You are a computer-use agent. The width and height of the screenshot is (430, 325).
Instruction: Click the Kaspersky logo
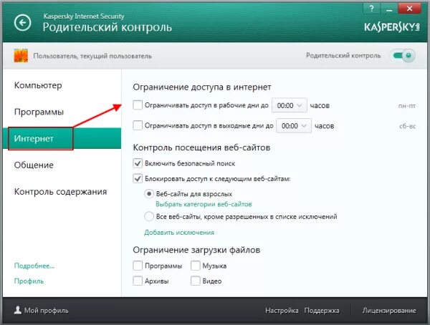[392, 27]
